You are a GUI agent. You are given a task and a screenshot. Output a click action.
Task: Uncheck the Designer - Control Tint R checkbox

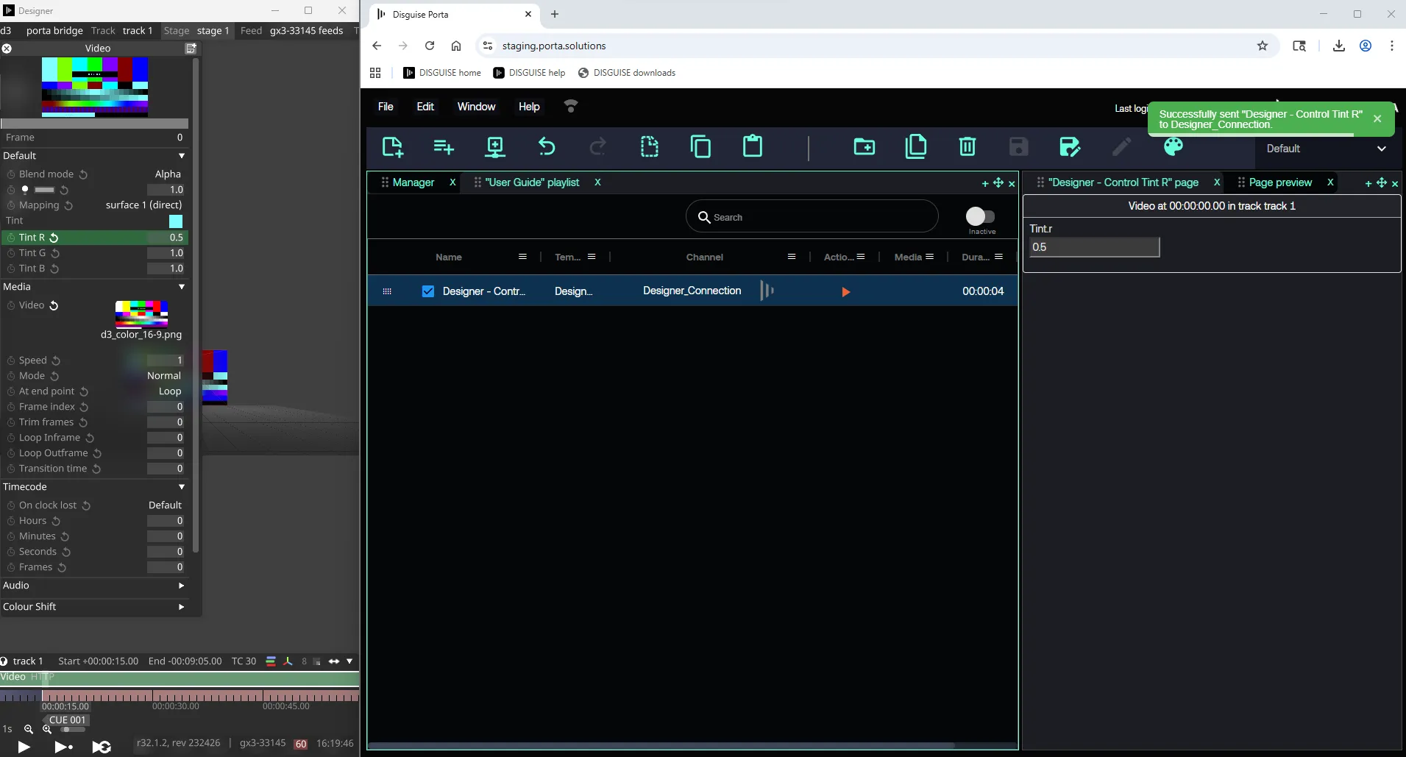point(427,291)
